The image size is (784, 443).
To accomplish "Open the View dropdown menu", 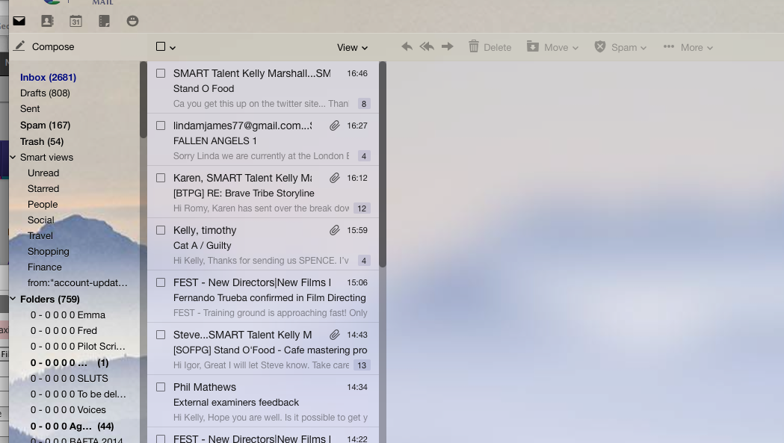I will (352, 47).
